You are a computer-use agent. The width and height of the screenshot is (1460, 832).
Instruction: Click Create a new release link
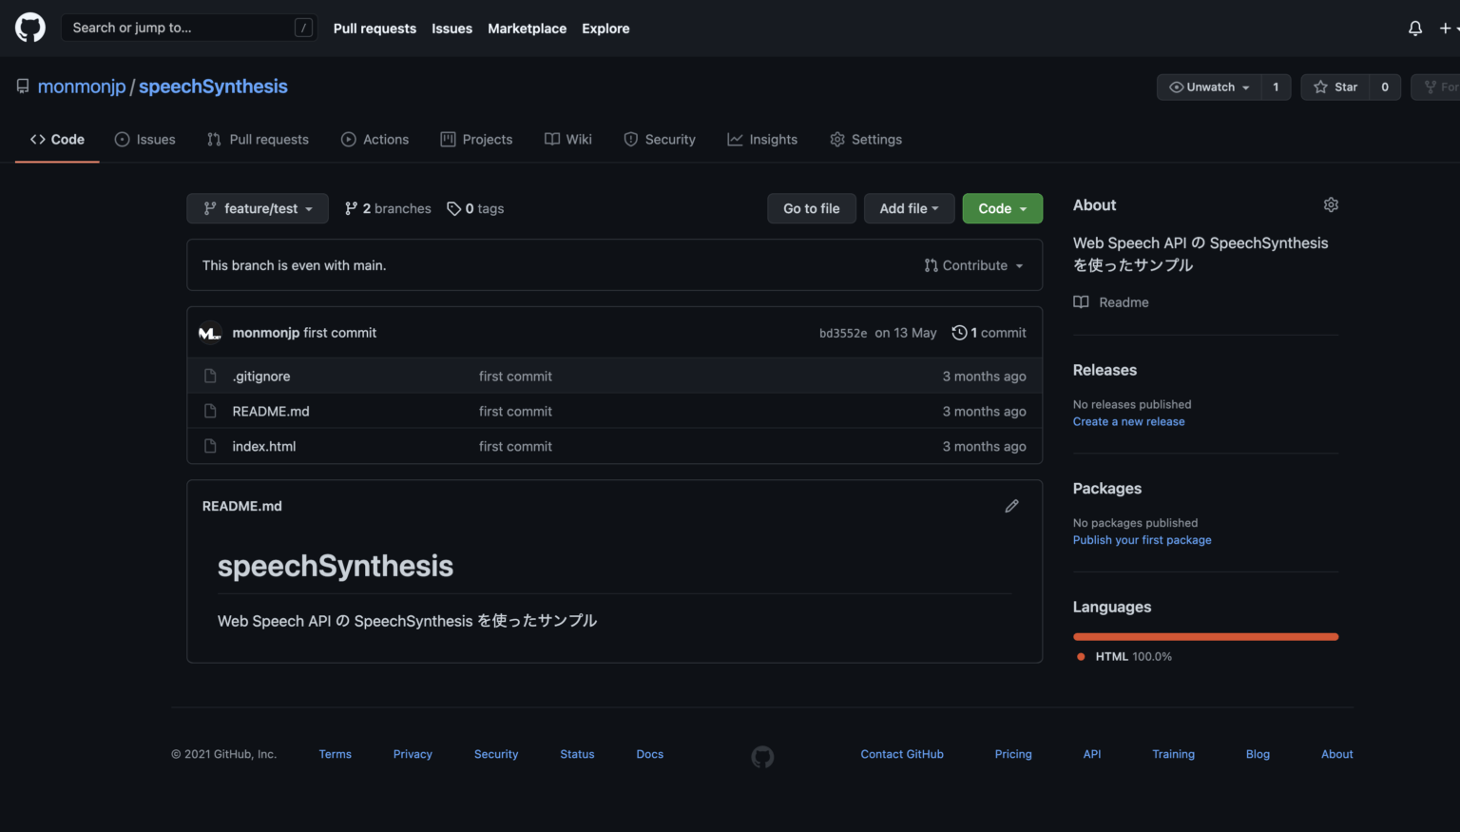(x=1129, y=421)
